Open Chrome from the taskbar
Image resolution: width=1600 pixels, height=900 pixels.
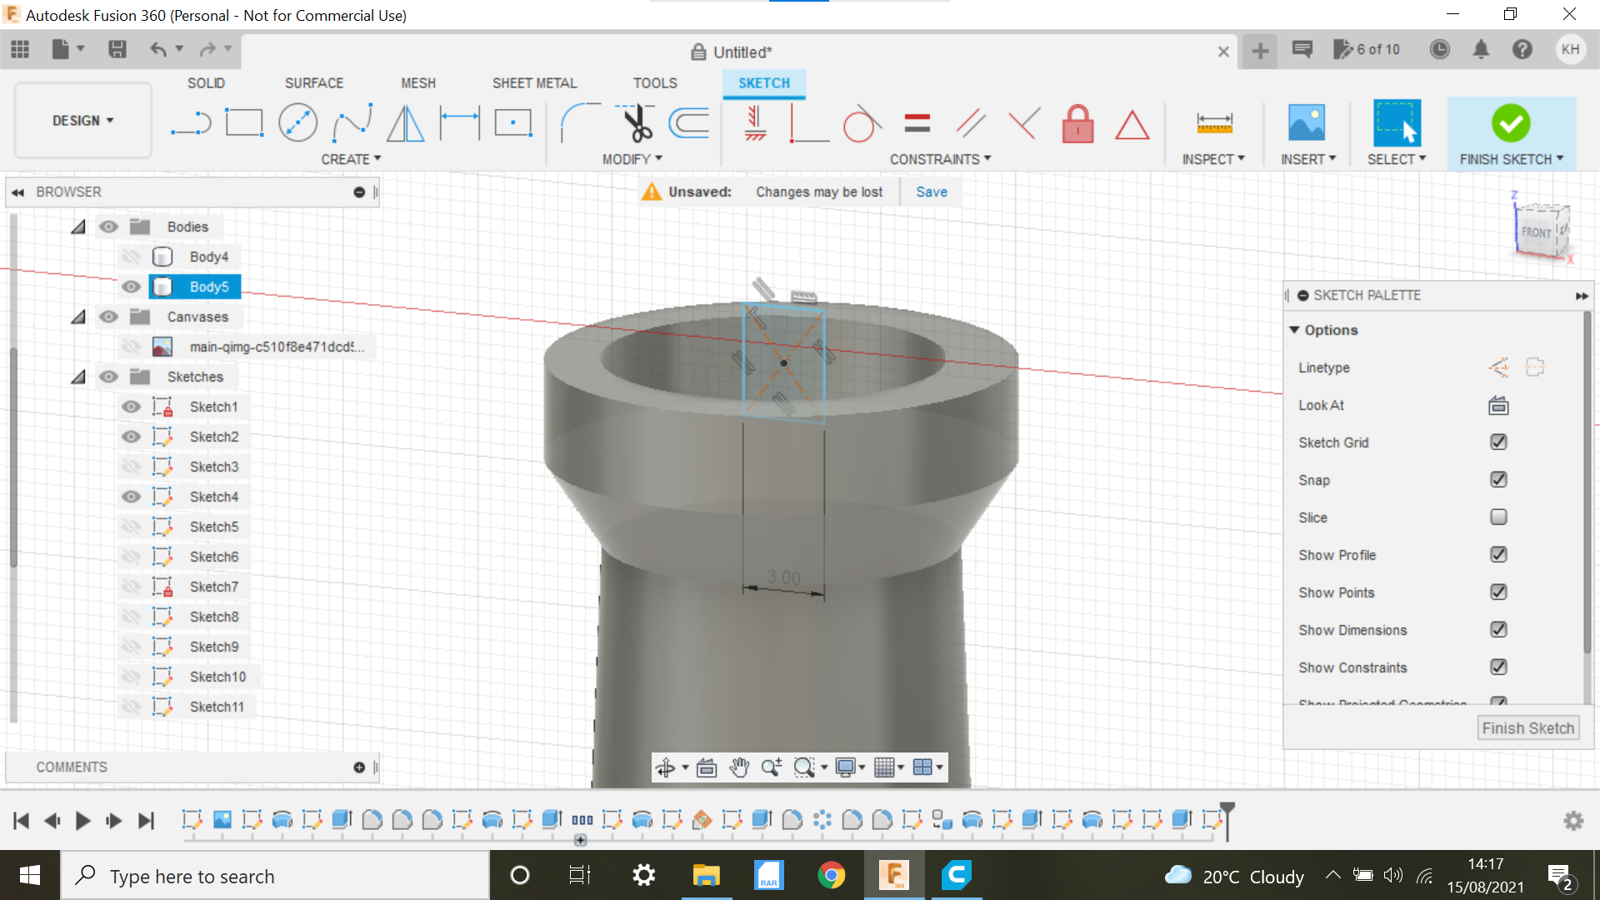pos(831,875)
